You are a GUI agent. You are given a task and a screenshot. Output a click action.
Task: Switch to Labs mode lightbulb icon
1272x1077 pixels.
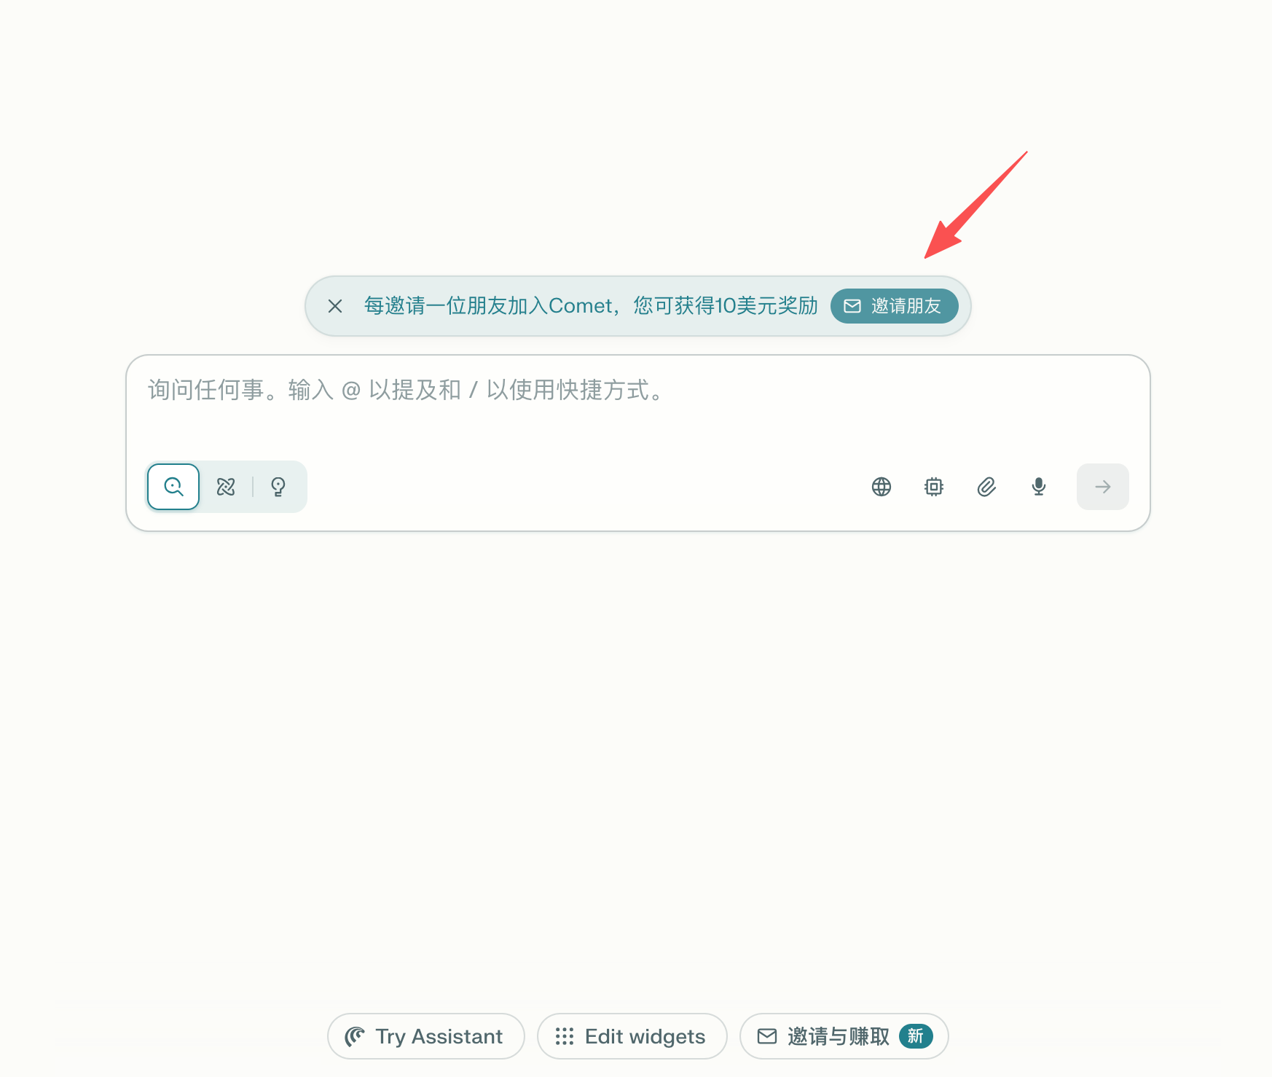[278, 487]
